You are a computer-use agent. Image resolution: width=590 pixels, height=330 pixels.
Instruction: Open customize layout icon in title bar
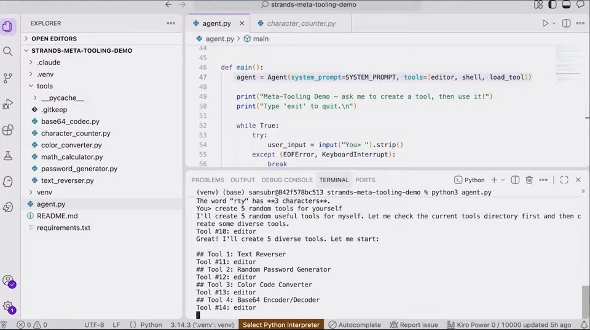tap(538, 4)
